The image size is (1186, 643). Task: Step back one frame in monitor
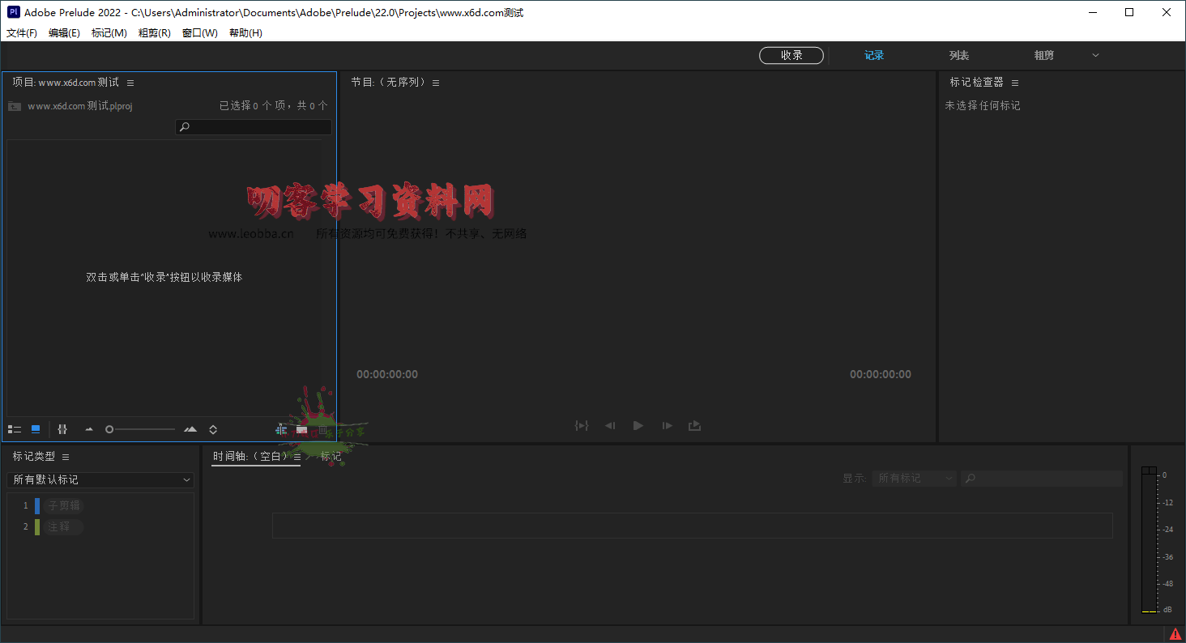[x=610, y=425]
